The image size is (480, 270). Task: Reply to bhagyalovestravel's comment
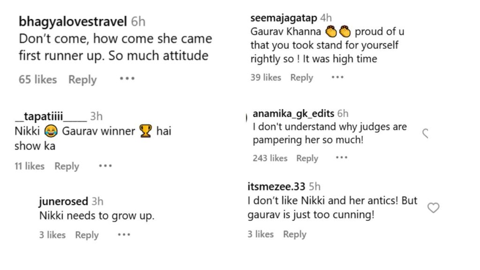[x=82, y=80]
